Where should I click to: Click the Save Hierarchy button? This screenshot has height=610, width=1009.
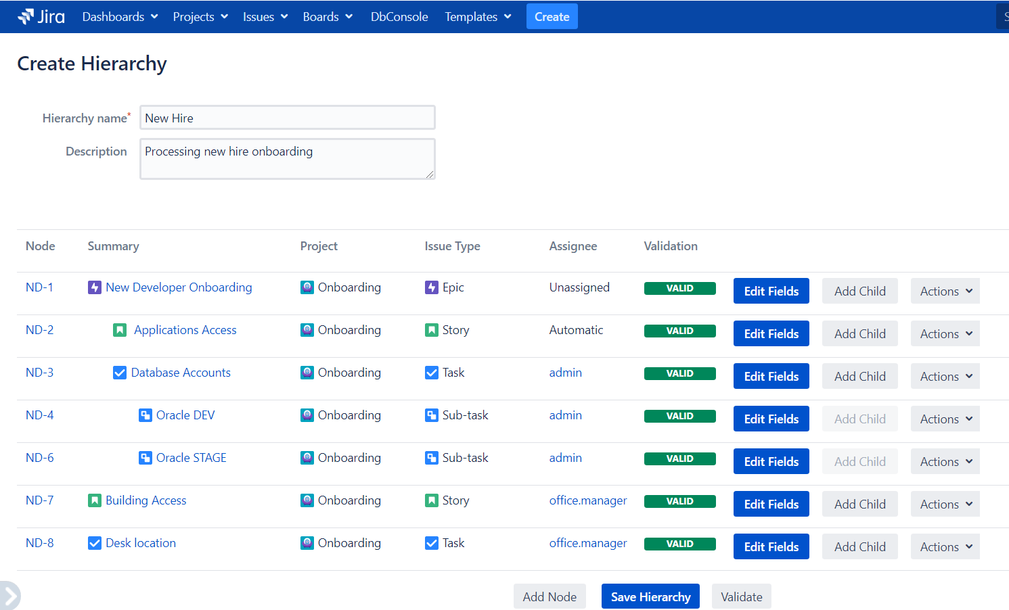coord(650,596)
